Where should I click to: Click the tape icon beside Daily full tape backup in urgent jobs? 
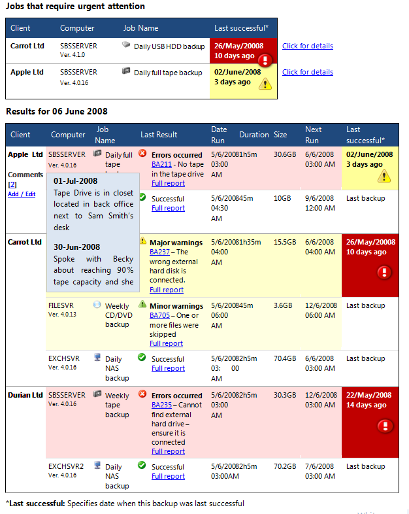coord(126,71)
